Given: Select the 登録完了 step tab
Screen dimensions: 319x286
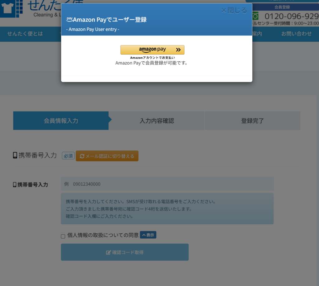Looking at the screenshot, I should [x=252, y=121].
